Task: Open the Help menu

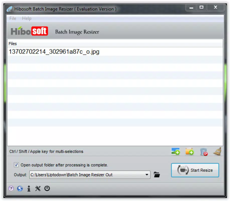Action: [x=27, y=18]
